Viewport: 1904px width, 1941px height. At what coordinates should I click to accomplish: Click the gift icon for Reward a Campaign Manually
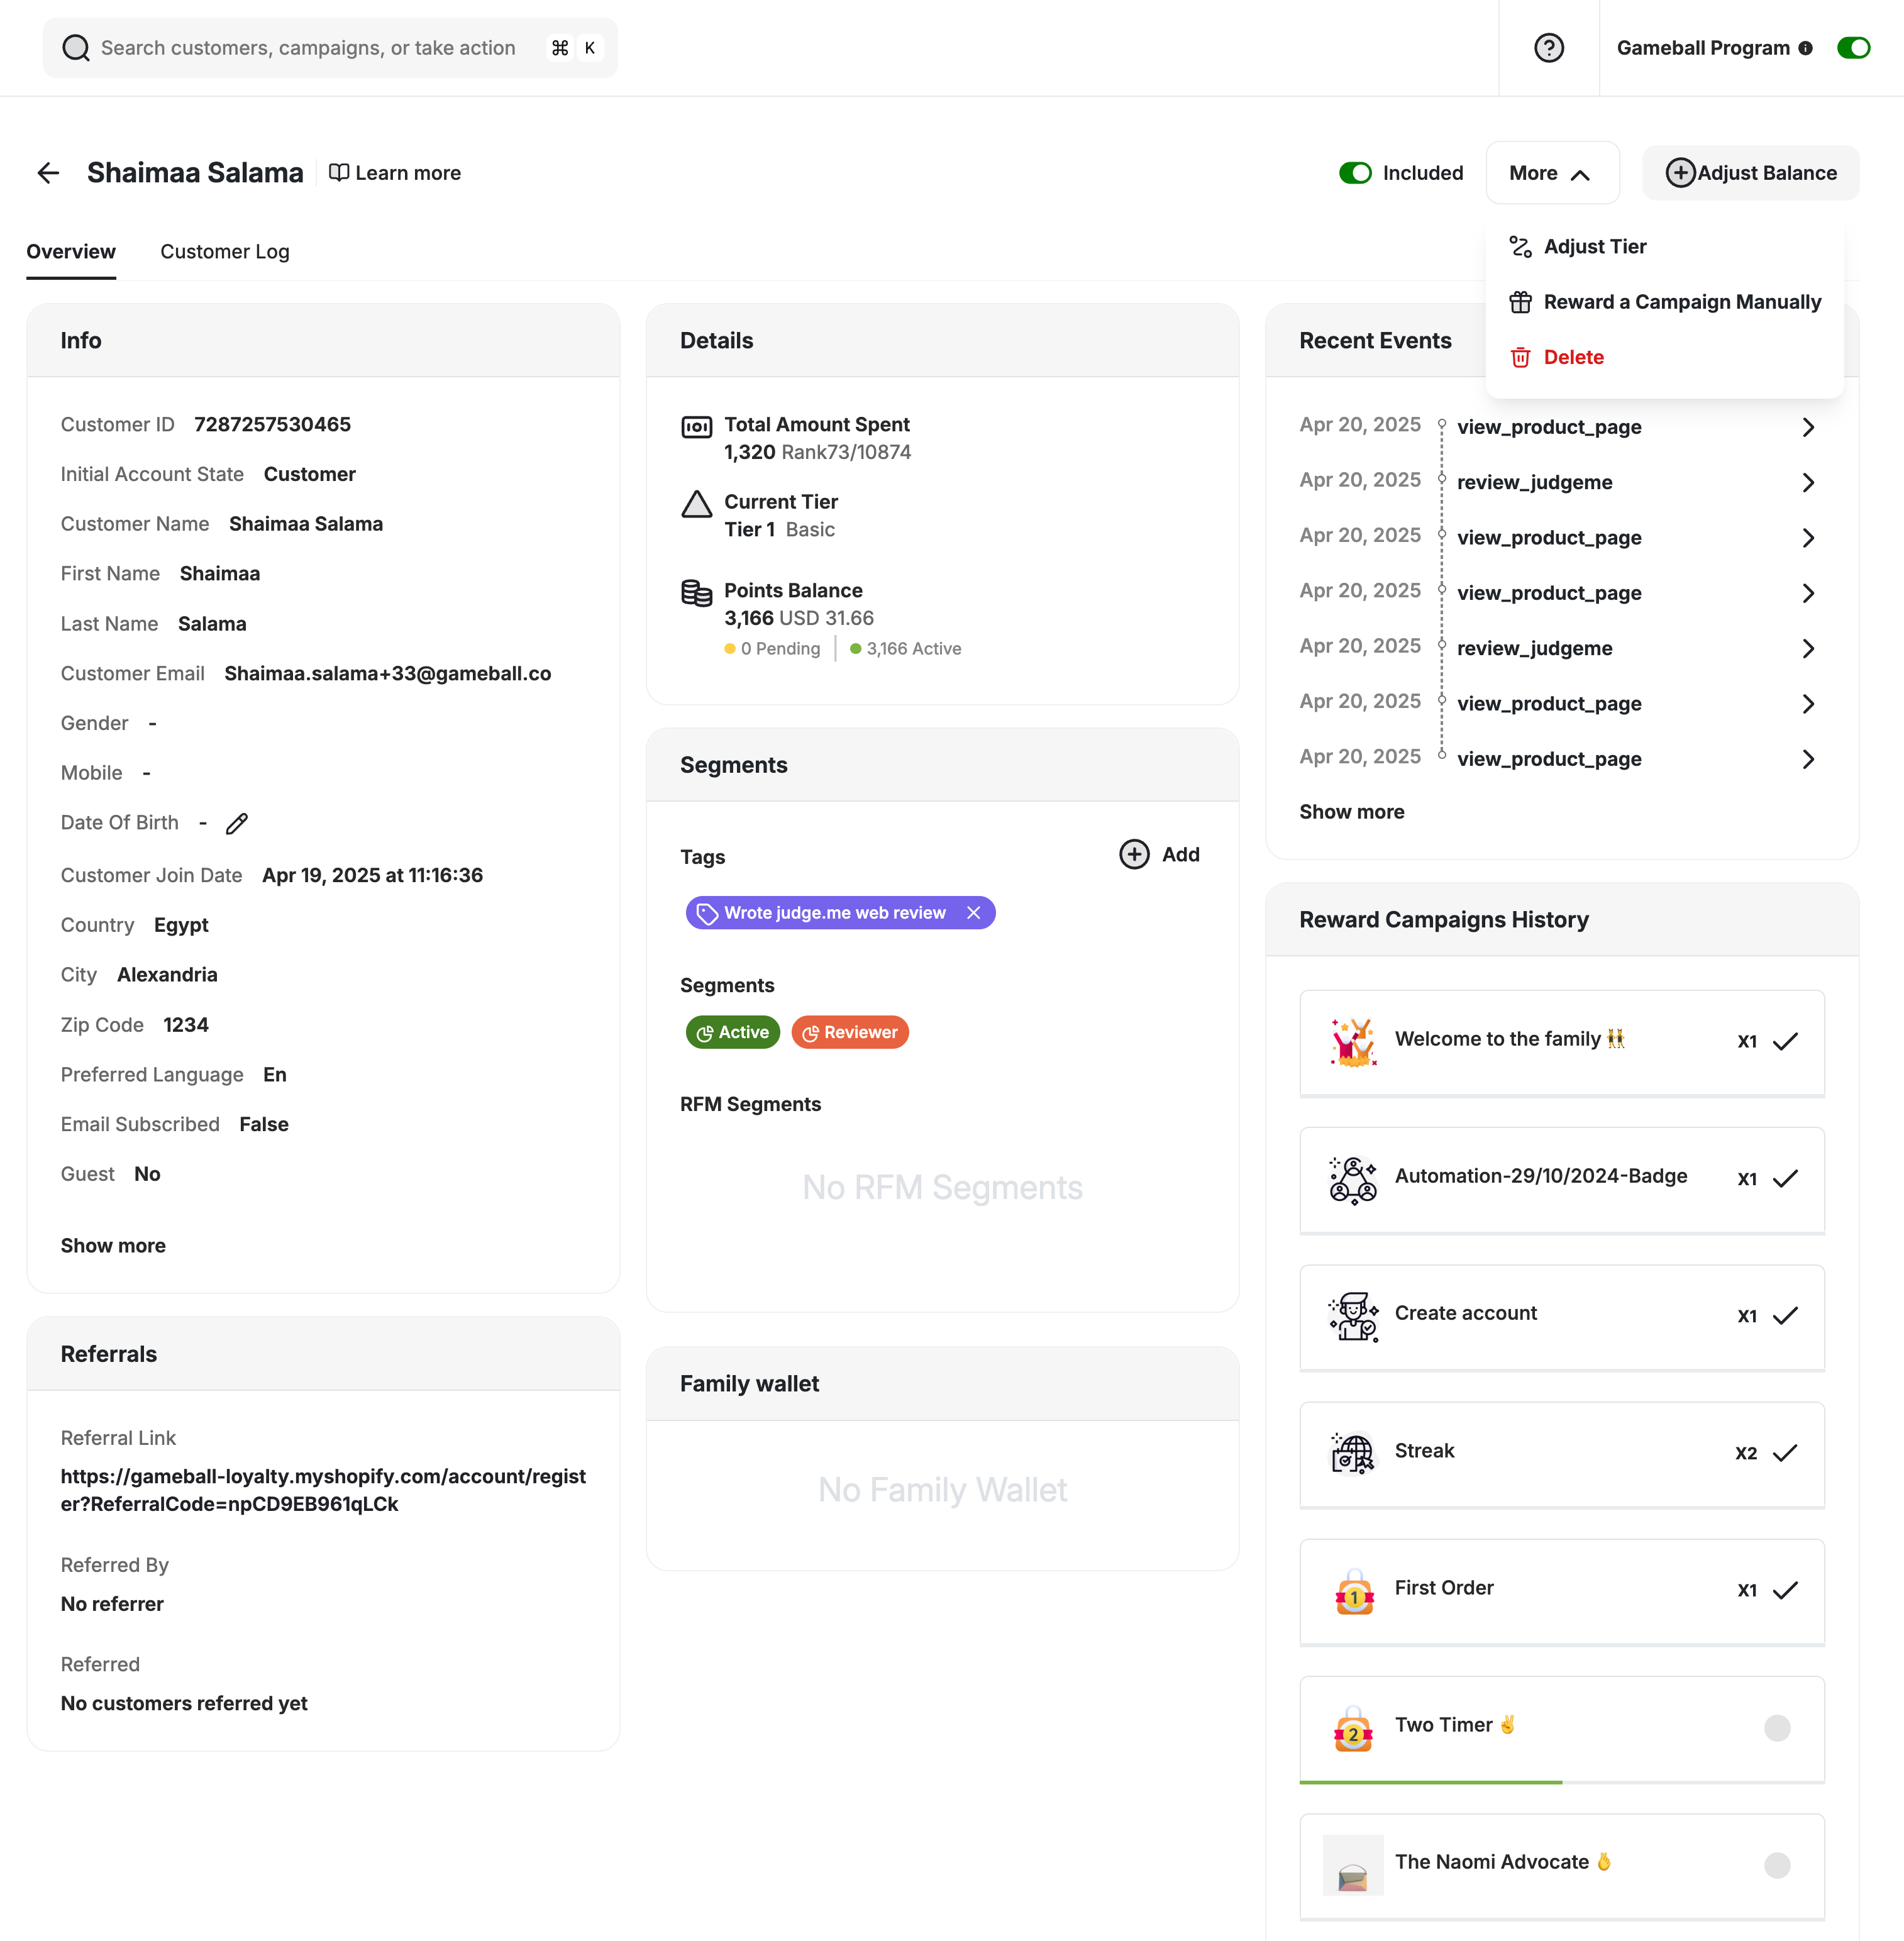(x=1521, y=301)
